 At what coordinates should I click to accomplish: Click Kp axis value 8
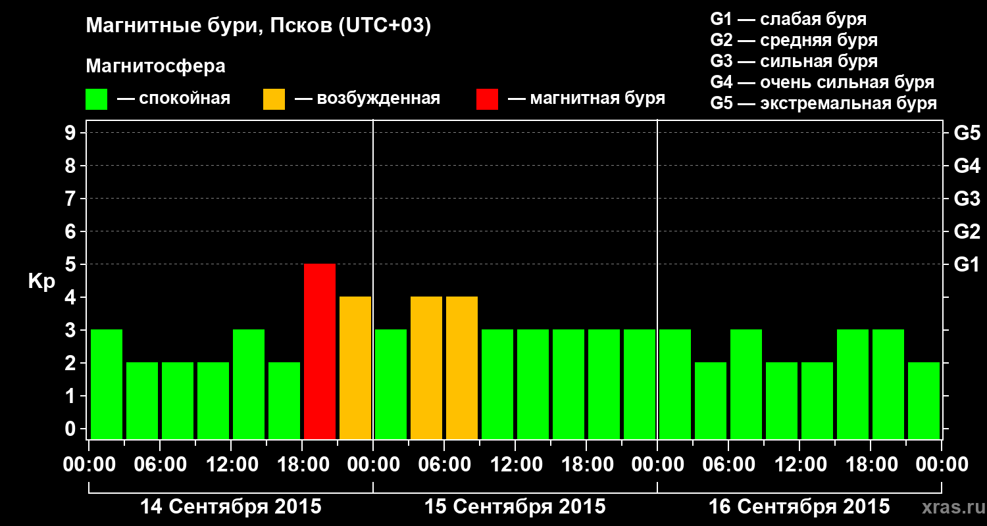(x=71, y=166)
